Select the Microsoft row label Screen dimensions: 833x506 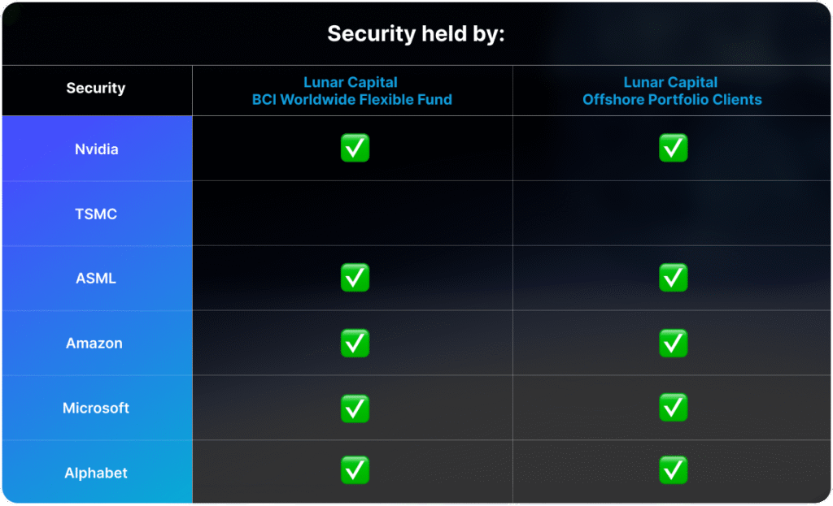[x=96, y=408]
